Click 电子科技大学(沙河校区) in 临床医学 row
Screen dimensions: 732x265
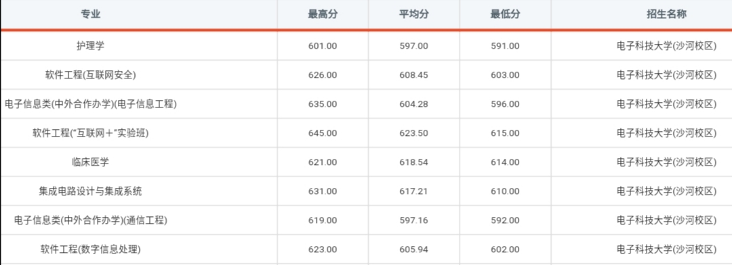coord(666,162)
